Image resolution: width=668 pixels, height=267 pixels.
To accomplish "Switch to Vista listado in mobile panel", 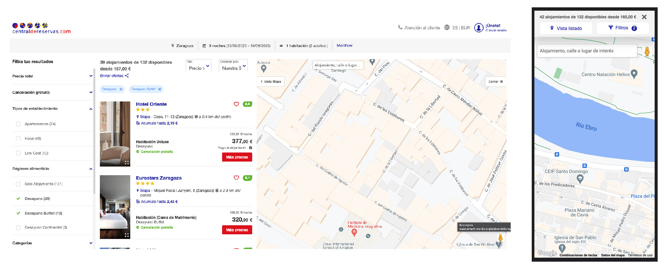I will coord(566,28).
